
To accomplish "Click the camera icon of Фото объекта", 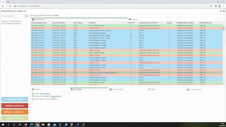I will (x=111, y=89).
